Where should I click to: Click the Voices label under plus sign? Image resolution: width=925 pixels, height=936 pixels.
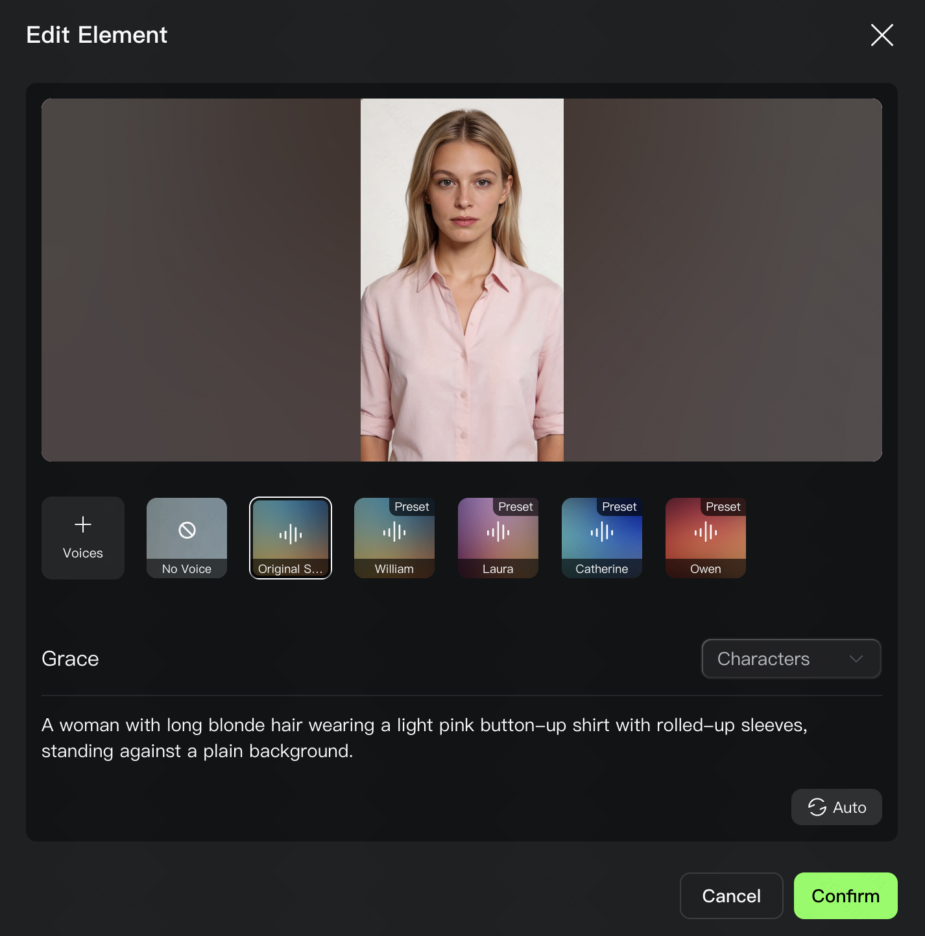click(x=83, y=553)
